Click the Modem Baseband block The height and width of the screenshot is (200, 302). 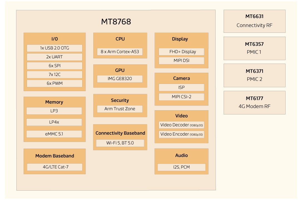pyautogui.click(x=54, y=156)
